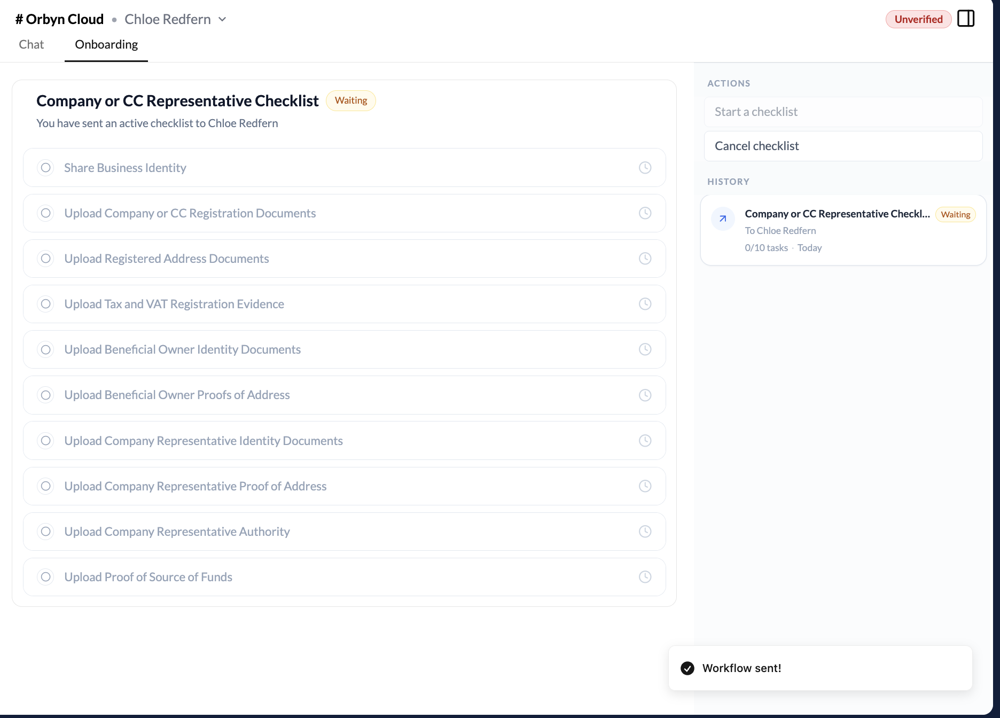Click the clock icon on Upload Tax and VAT Registration Evidence
This screenshot has width=1000, height=718.
[x=645, y=304]
